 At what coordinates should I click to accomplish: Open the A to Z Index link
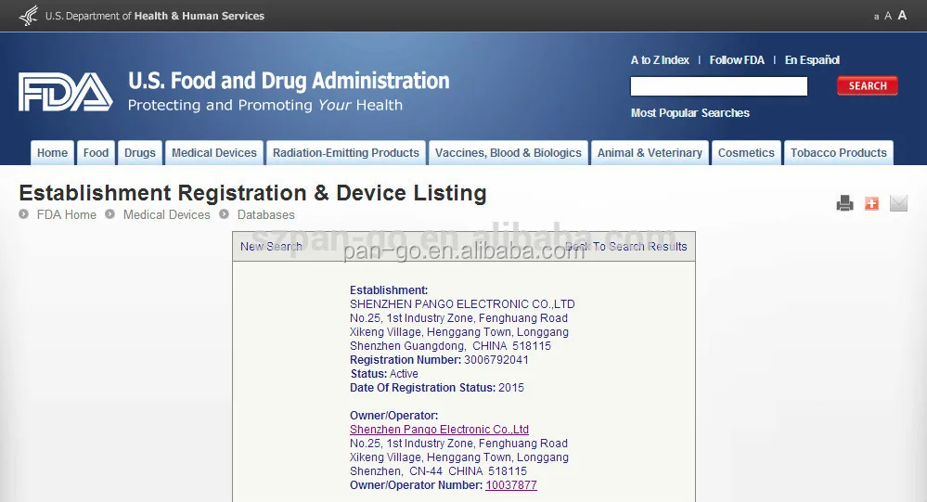click(660, 60)
